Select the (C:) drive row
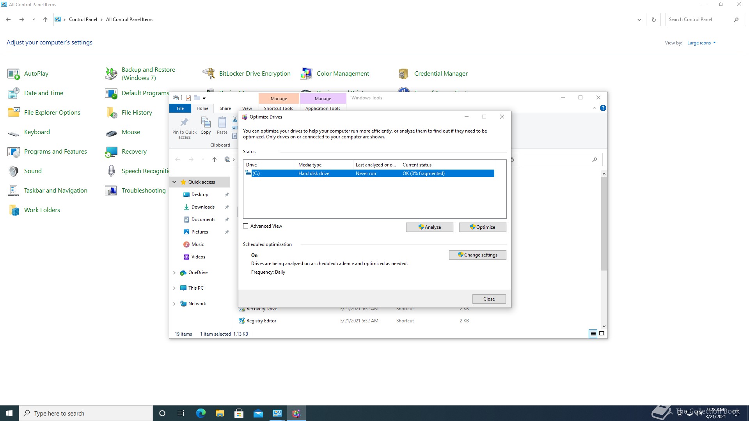749x421 pixels. pyautogui.click(x=369, y=173)
